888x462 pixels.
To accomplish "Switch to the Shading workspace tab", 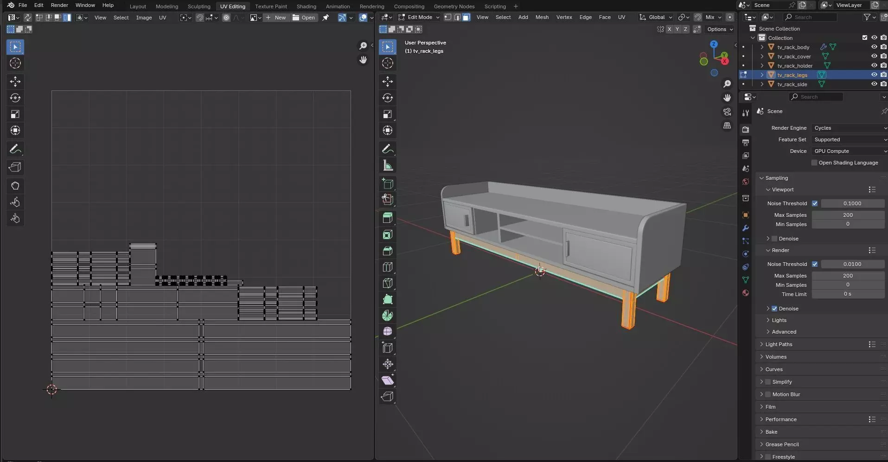I will 306,6.
